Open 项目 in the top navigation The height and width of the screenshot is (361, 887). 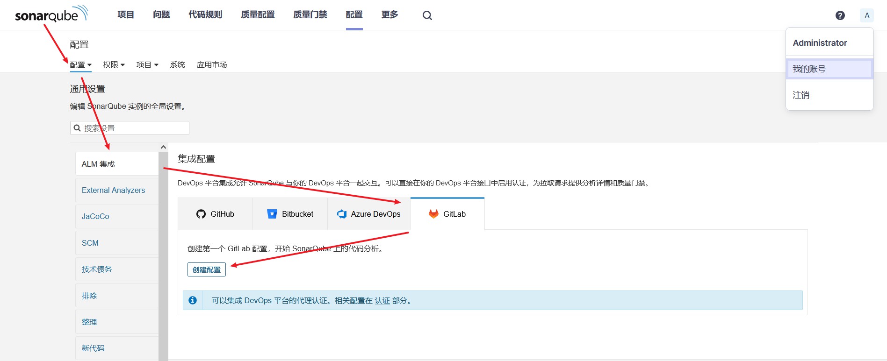click(x=126, y=15)
